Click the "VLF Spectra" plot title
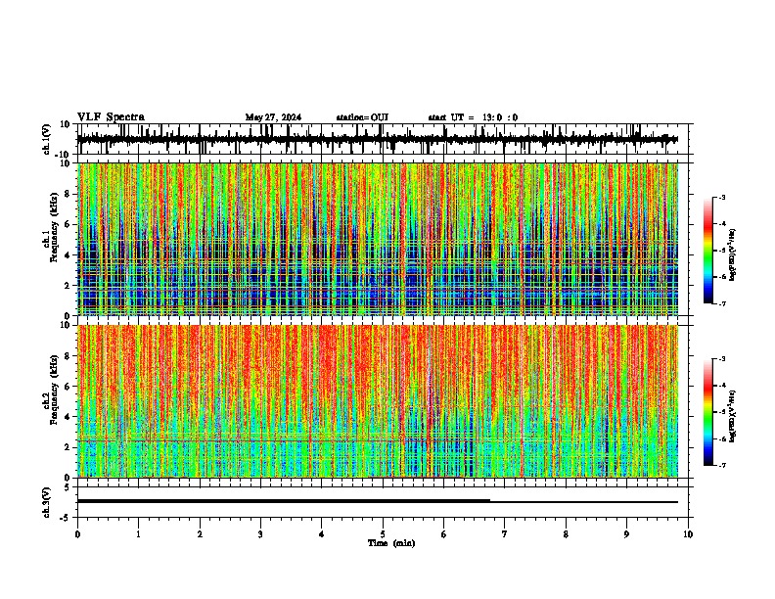 point(111,116)
